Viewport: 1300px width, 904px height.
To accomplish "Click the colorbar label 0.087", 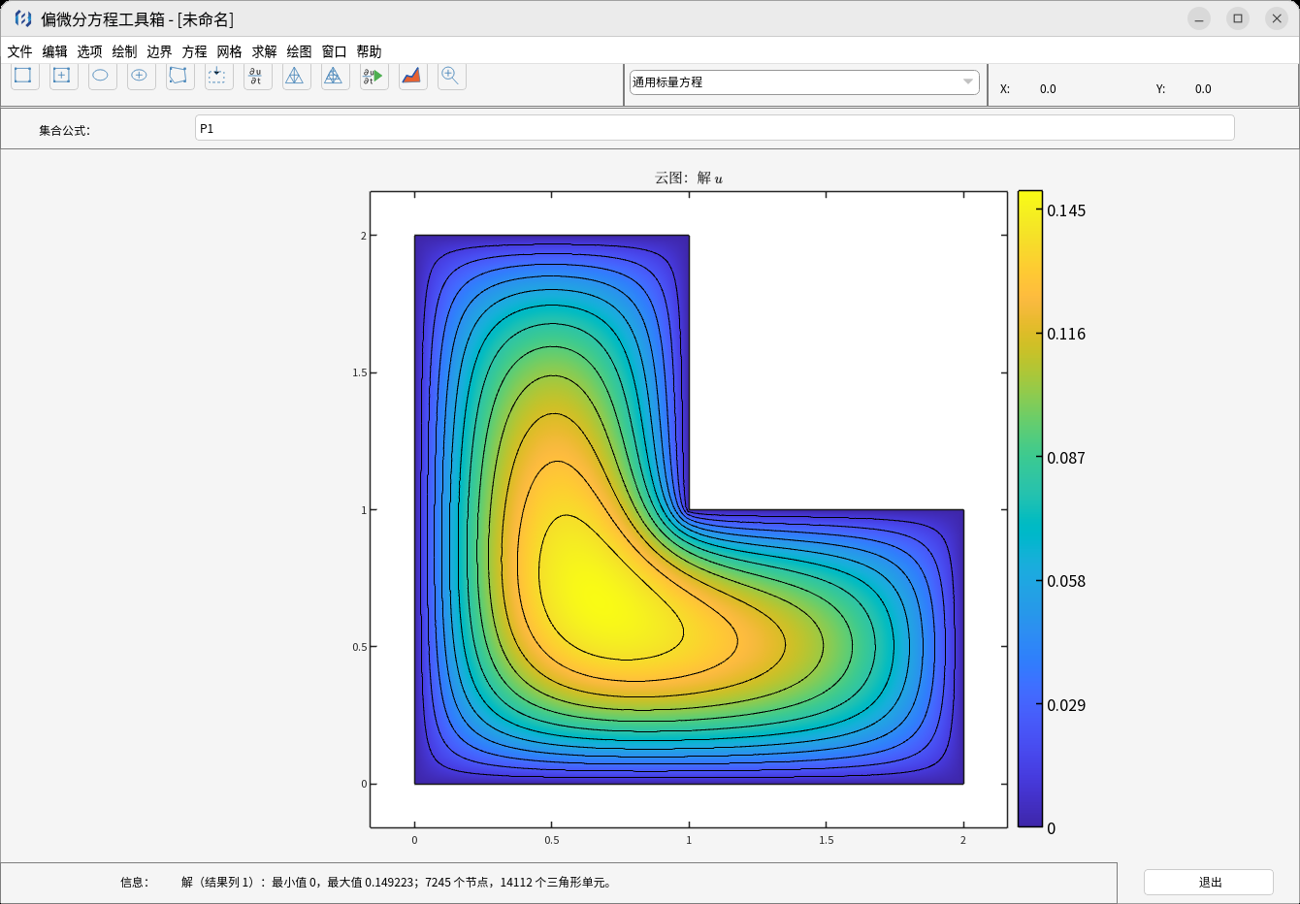I will [1066, 458].
